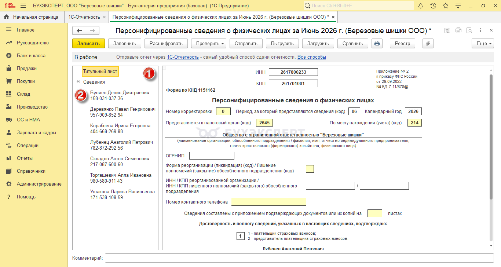
Task: Click the print icon in the toolbar
Action: pos(377,43)
